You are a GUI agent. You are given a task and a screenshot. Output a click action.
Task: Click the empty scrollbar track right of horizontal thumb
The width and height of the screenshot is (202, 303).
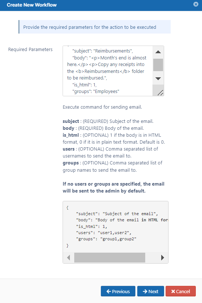[x=151, y=257]
